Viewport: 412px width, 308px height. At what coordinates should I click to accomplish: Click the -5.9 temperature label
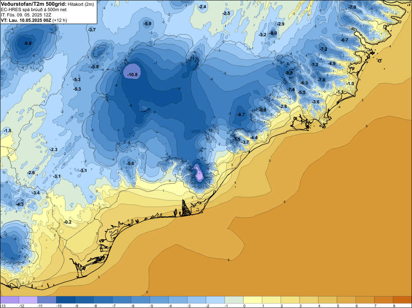pos(147,23)
